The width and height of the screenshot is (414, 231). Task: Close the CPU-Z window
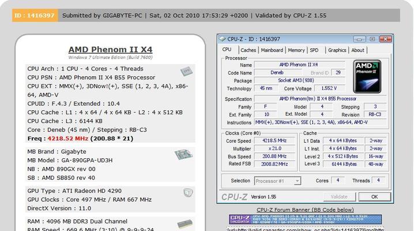coord(386,39)
